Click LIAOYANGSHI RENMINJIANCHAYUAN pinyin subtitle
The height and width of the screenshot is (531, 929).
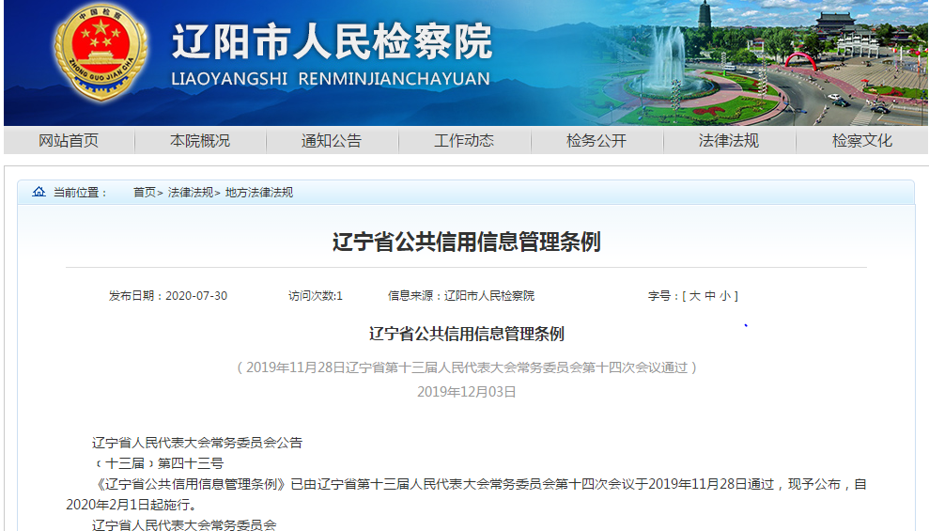(x=331, y=79)
